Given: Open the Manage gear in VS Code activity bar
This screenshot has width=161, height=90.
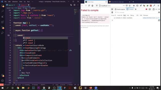Looking at the screenshot, I should 3,80.
